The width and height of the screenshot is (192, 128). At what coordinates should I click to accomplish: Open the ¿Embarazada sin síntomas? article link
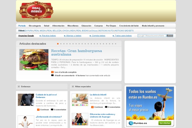(x=49, y=117)
